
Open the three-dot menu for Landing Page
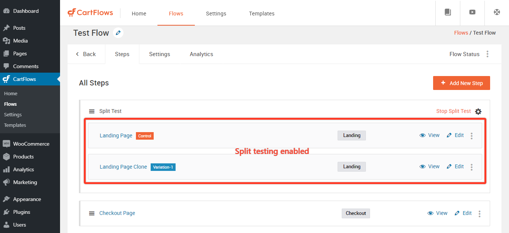click(471, 136)
